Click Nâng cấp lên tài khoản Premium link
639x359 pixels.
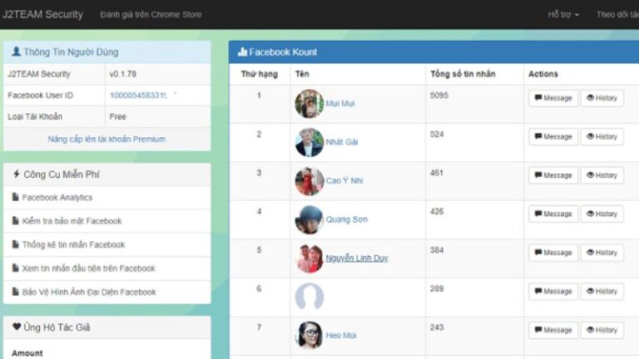click(106, 139)
